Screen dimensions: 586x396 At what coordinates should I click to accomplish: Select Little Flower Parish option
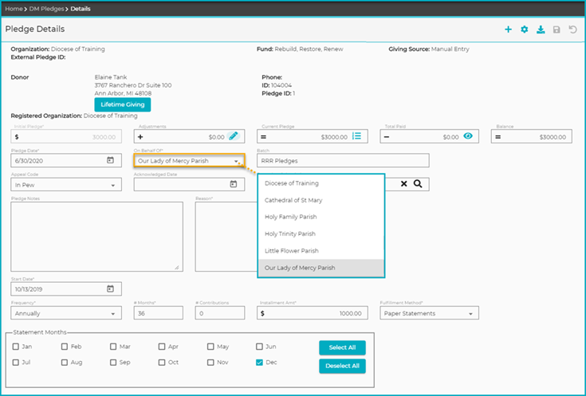click(321, 251)
